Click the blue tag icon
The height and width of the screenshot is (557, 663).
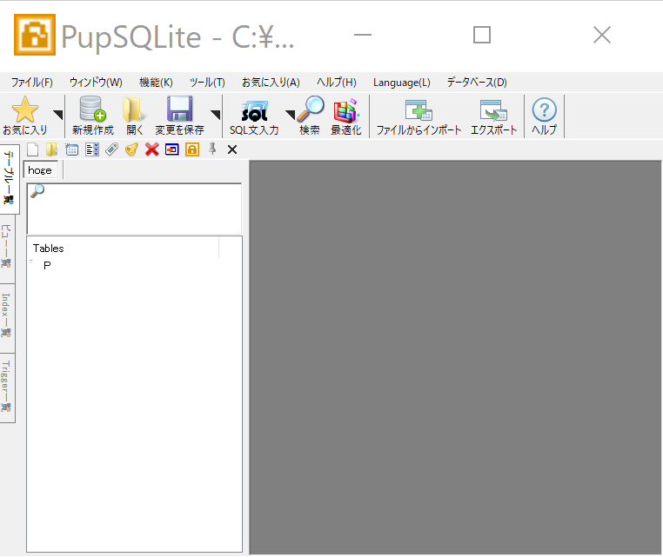click(111, 149)
